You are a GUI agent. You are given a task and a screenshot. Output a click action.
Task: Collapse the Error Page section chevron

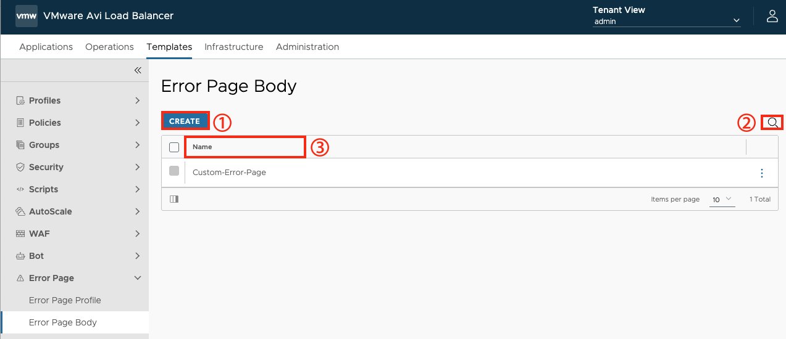tap(138, 278)
